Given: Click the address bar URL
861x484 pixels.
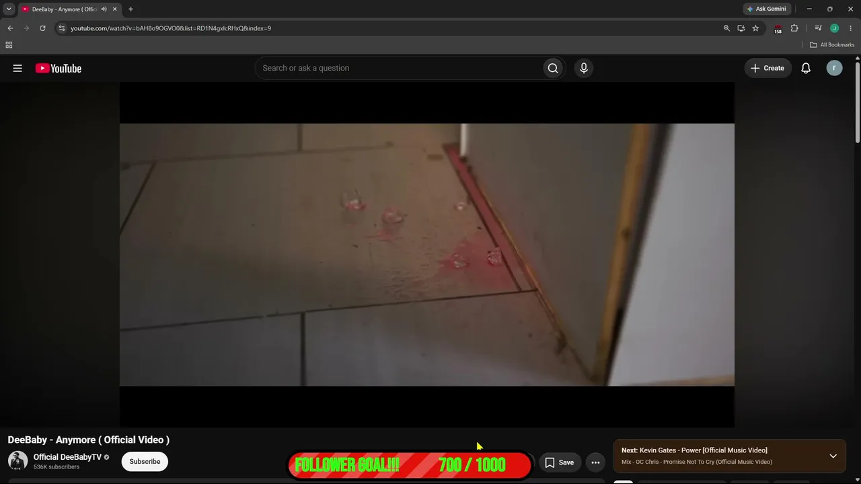Looking at the screenshot, I should pos(171,28).
